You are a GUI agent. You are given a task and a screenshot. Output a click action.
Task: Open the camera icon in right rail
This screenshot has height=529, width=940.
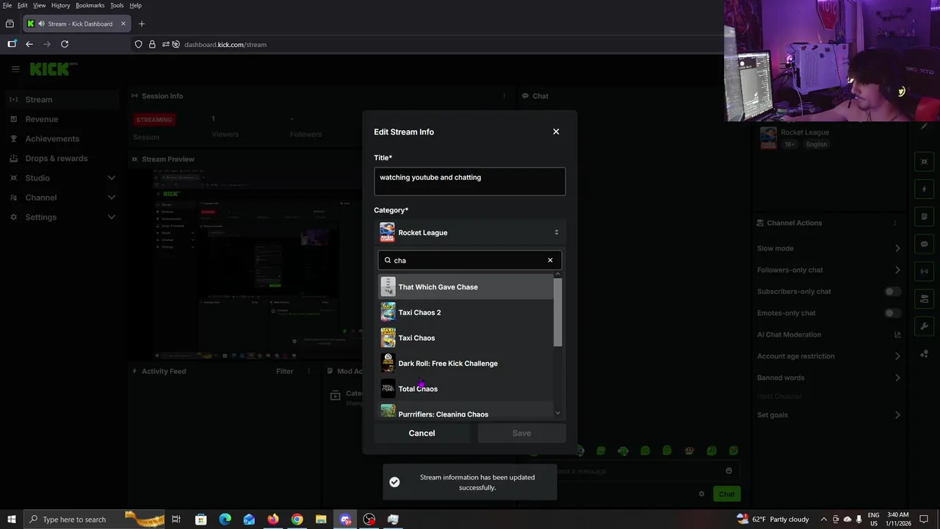(925, 298)
